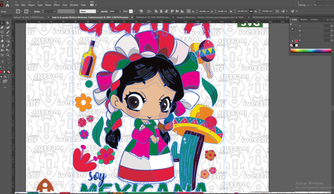
Task: Select the Rotate tool
Action: coord(8,37)
